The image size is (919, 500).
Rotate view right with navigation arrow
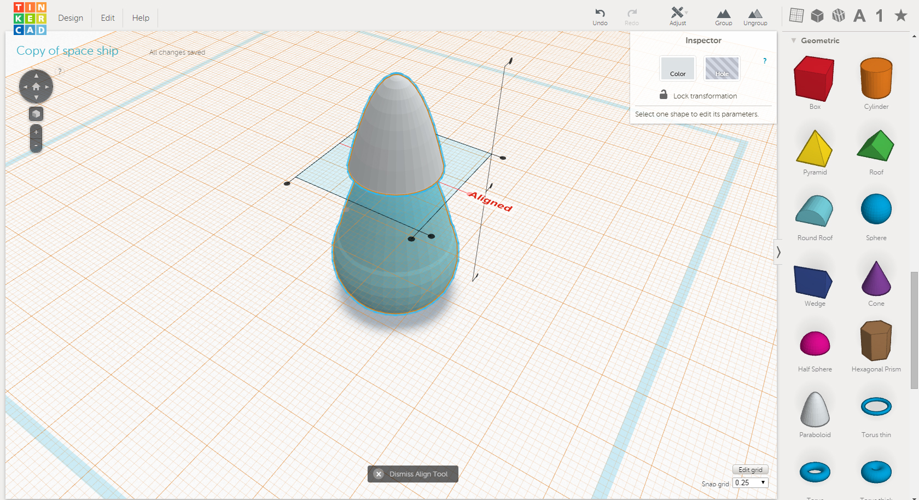tap(47, 87)
